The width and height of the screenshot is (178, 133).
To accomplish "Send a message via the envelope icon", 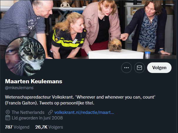I will point(139,68).
